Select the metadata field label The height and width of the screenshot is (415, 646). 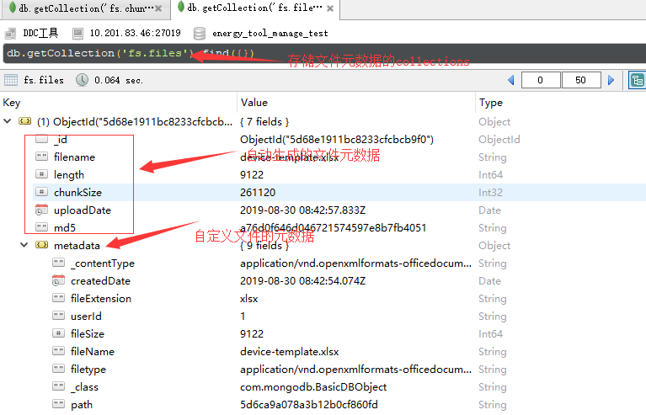coord(77,245)
